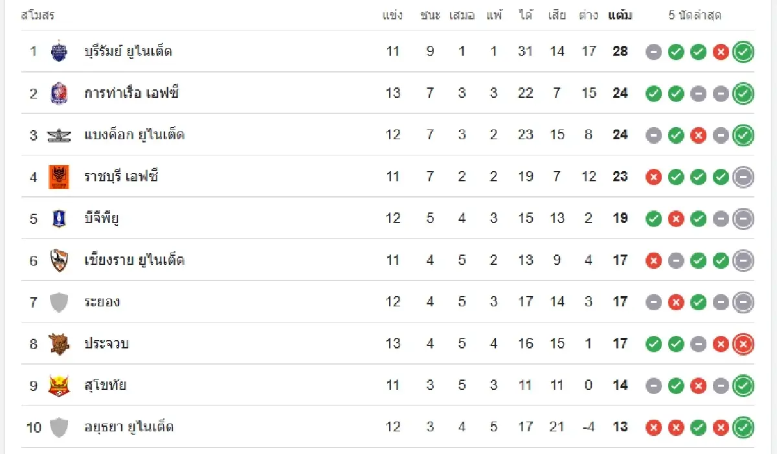Click the แต้ม (points) column header
The width and height of the screenshot is (777, 454).
tap(620, 16)
